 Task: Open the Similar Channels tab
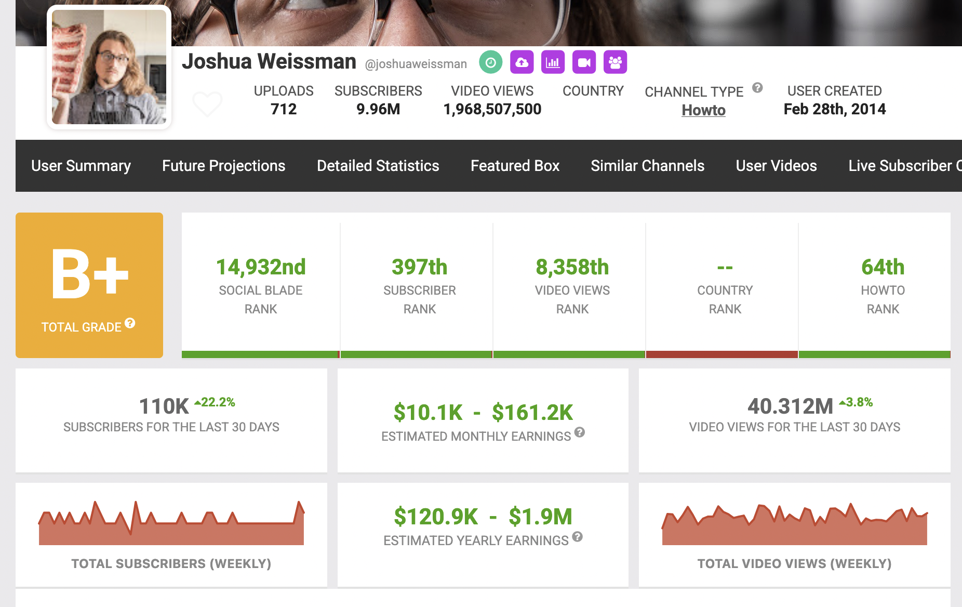[x=648, y=166]
